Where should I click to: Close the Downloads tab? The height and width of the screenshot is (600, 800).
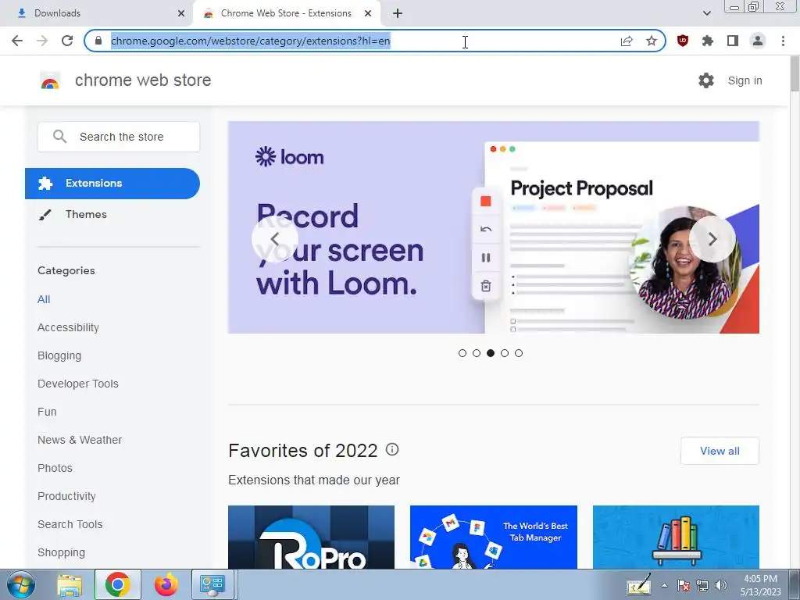point(181,14)
